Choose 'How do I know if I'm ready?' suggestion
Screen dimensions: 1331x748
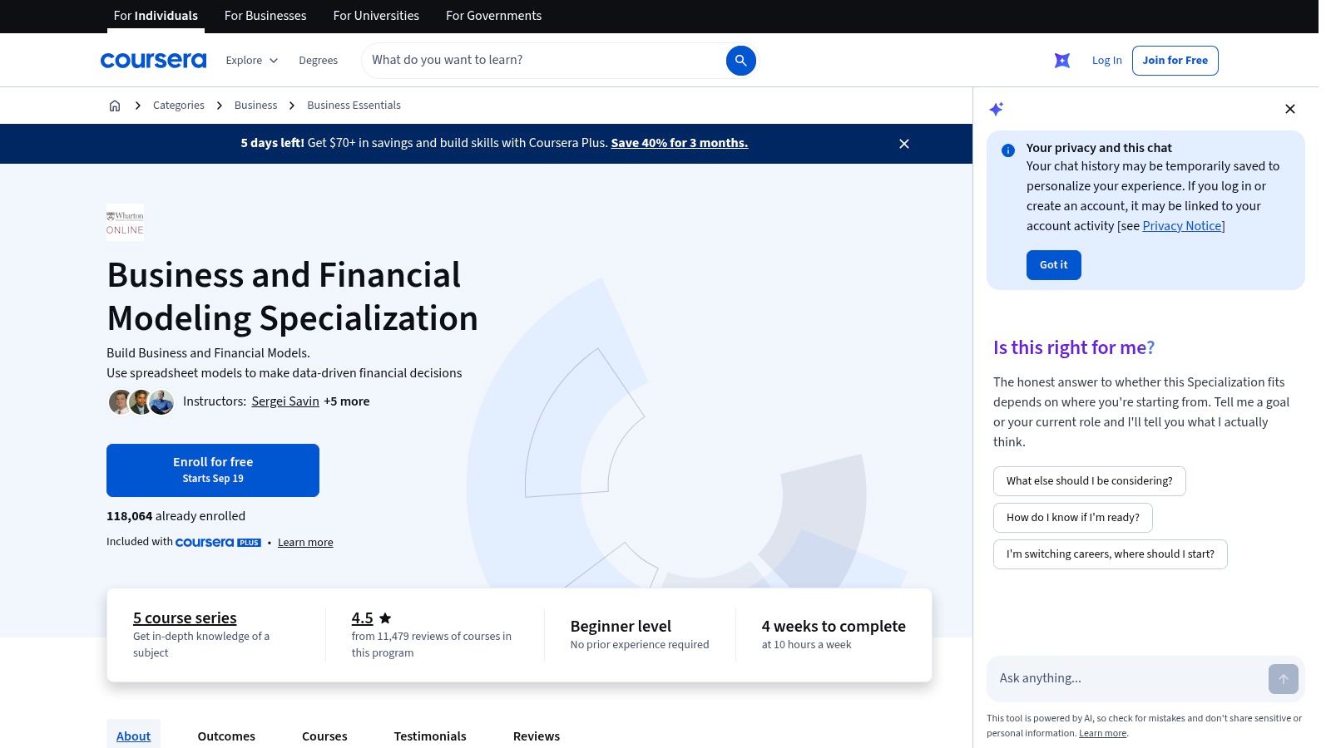(x=1072, y=518)
